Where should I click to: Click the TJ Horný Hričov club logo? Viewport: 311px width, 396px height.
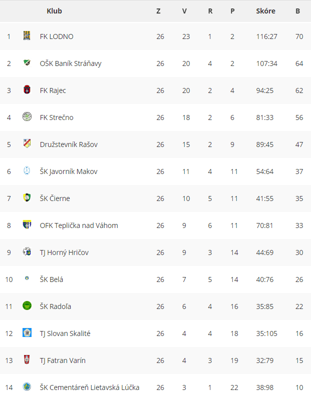point(27,251)
